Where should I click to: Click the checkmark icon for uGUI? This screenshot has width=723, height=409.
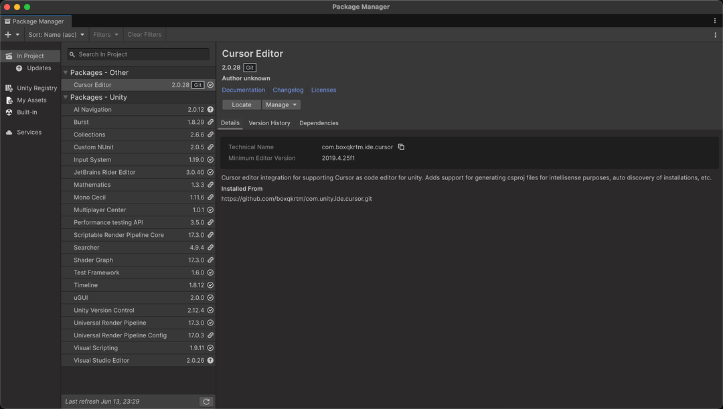click(210, 298)
